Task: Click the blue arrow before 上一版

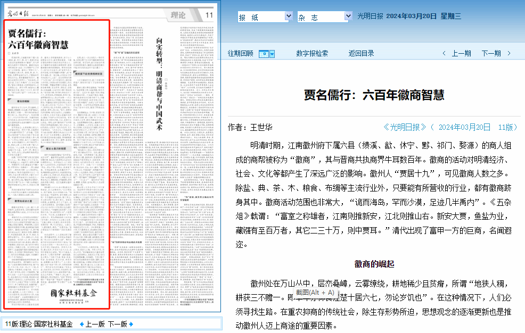Action: click(81, 324)
